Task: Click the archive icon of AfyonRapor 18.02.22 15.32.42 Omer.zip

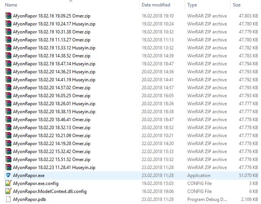Action: [x=8, y=152]
